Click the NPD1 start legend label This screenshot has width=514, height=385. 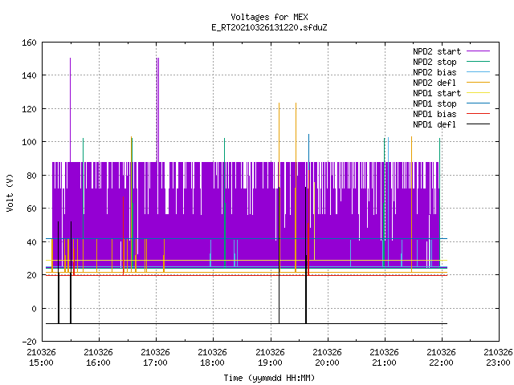coord(437,93)
